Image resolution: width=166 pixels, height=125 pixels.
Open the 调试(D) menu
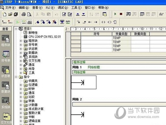click(x=63, y=8)
